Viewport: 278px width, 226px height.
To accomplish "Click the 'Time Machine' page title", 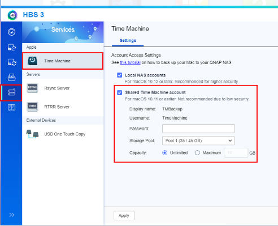I will [x=130, y=29].
